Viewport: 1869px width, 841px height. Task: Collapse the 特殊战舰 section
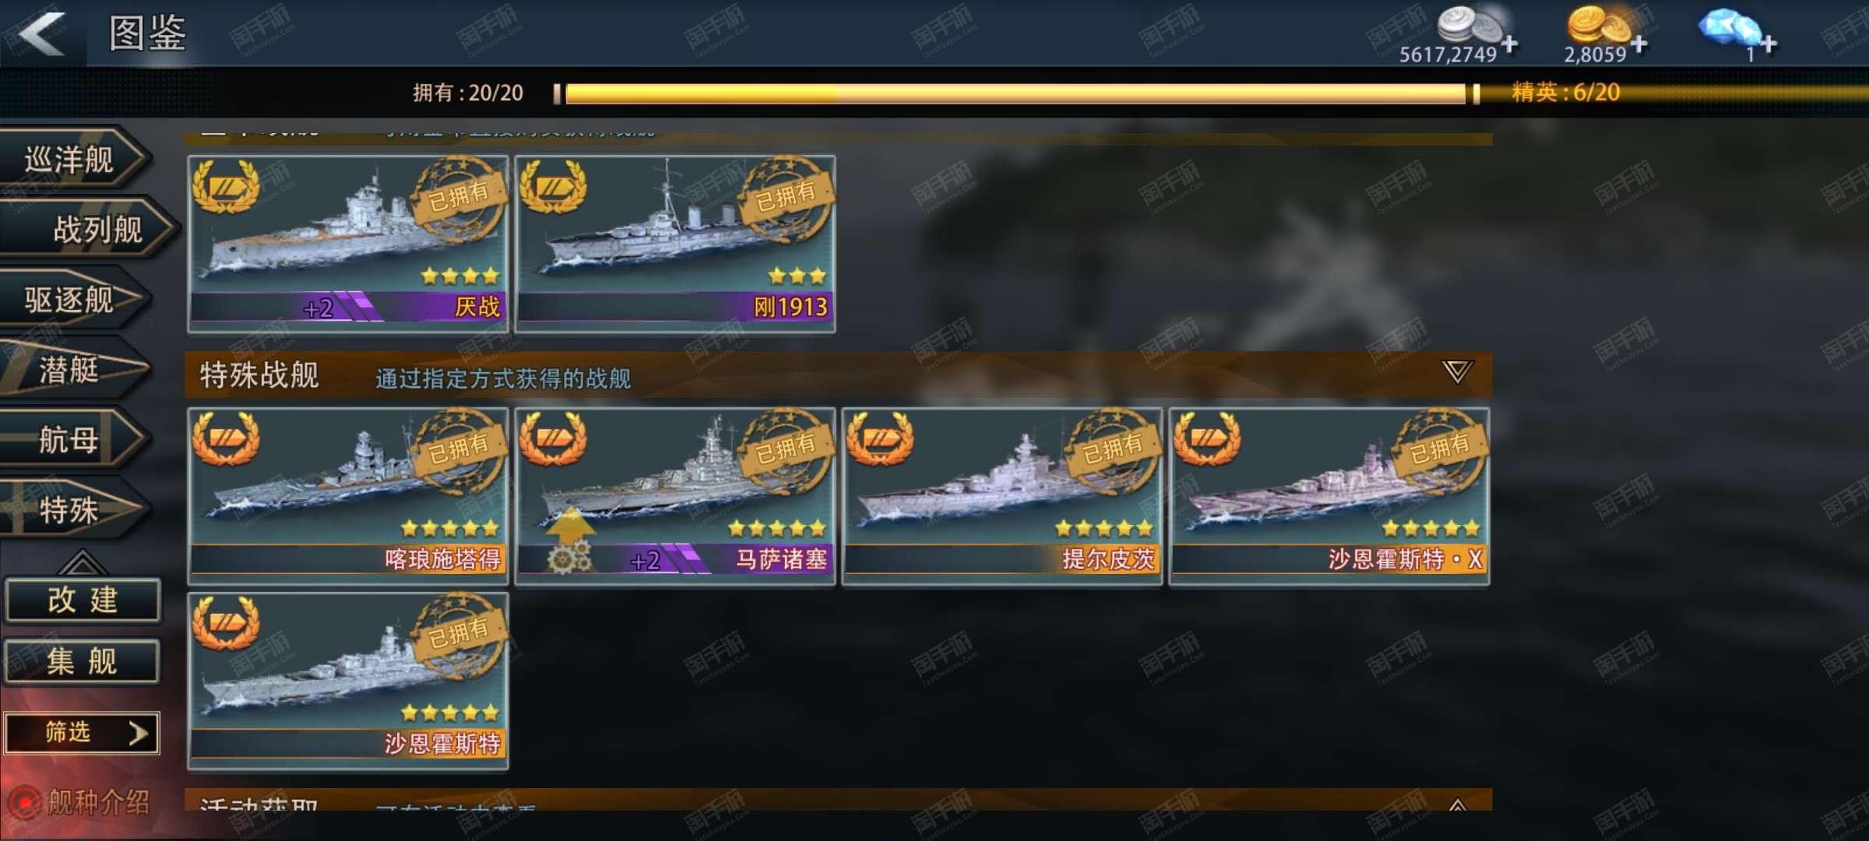pos(1456,371)
